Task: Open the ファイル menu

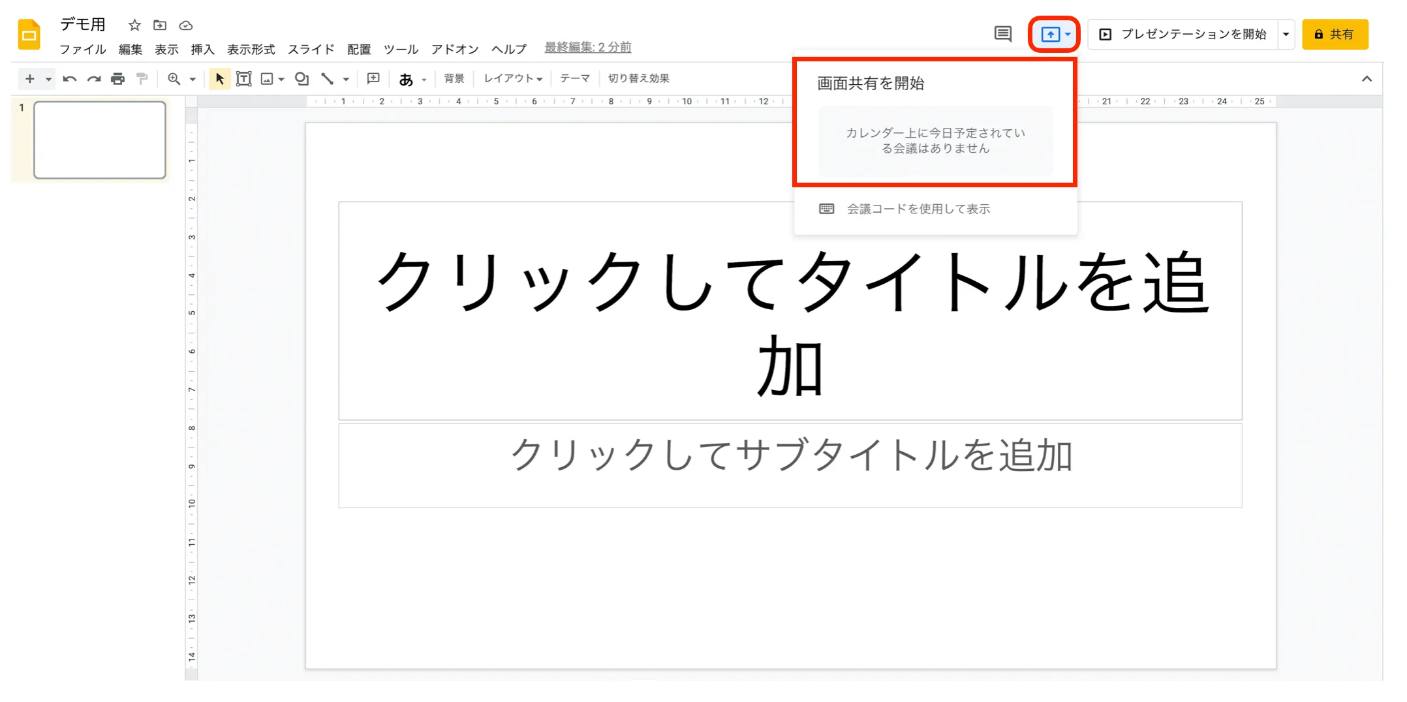Action: point(83,49)
